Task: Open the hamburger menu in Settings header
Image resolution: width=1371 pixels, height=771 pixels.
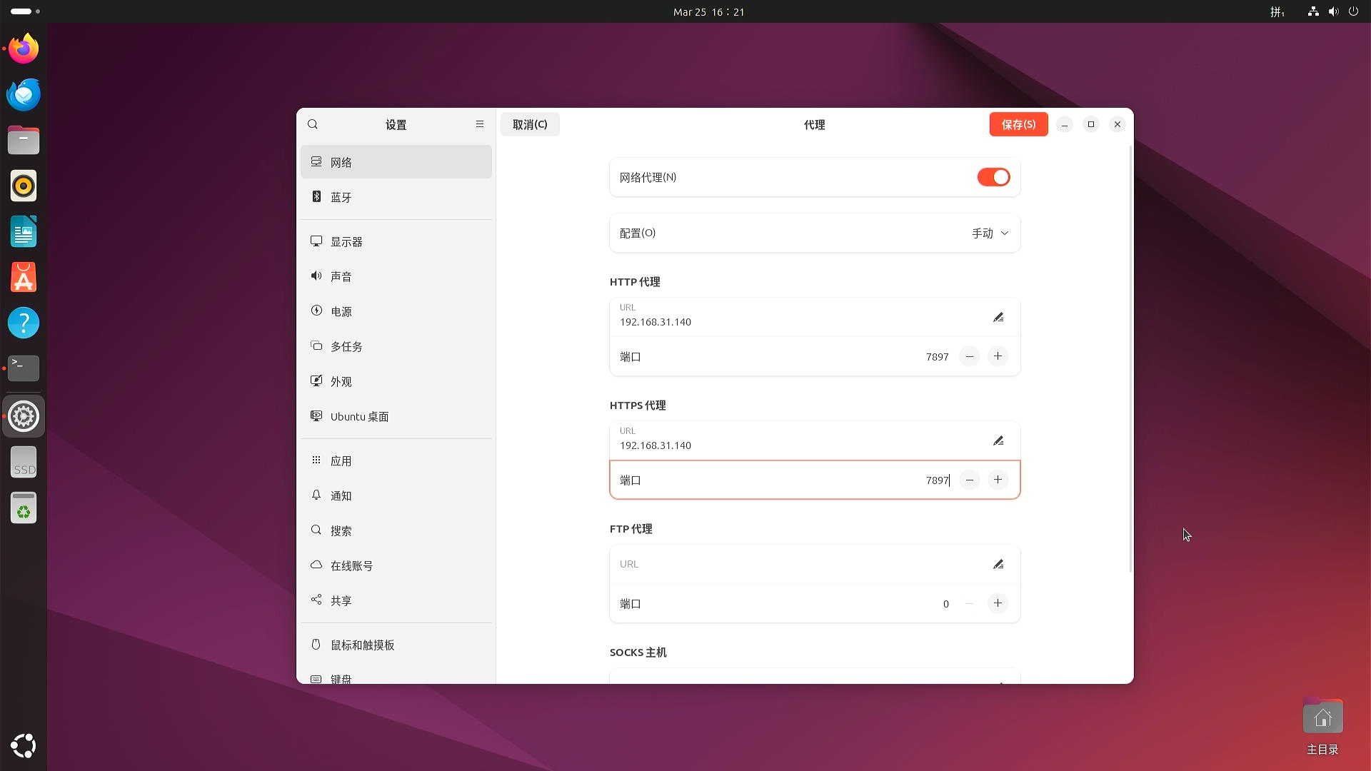Action: (480, 124)
